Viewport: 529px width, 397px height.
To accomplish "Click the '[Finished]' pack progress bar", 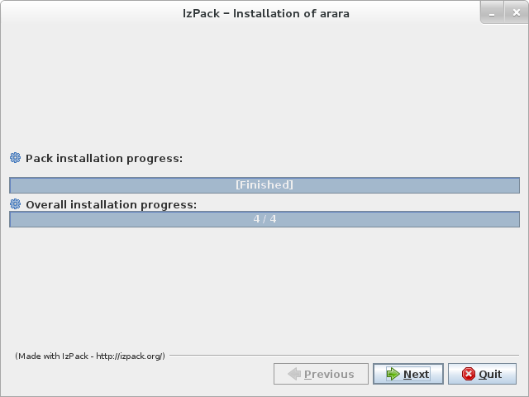I will [x=264, y=184].
